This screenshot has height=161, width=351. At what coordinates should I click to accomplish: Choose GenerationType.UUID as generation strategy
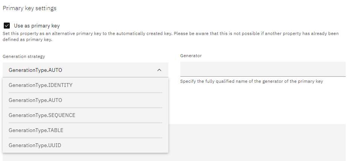point(35,146)
